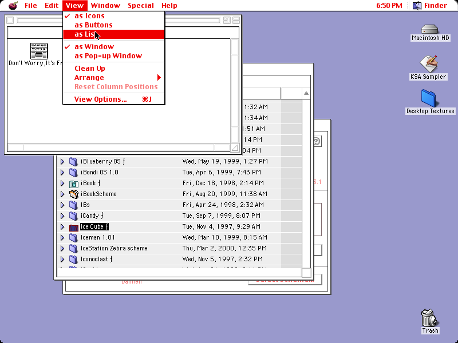Screen dimensions: 458x343
Task: Open View Options from the menu
Action: (x=114, y=99)
